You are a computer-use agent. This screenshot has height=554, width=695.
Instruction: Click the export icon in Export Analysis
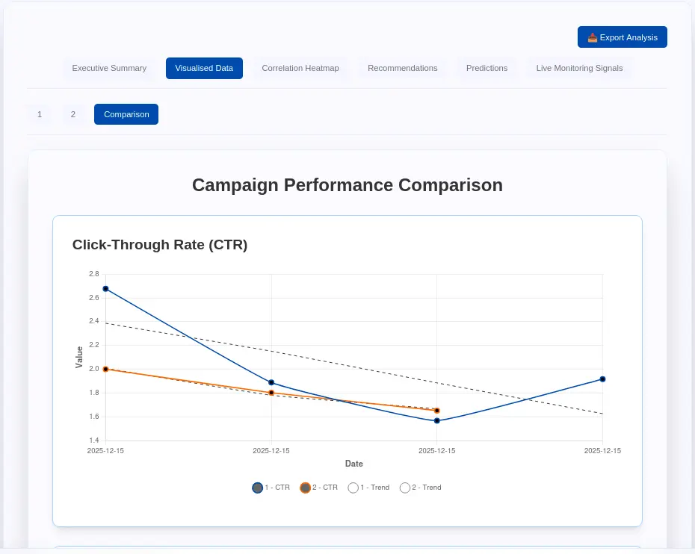coord(592,37)
